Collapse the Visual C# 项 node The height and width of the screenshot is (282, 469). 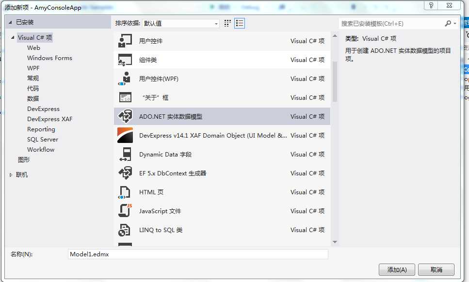point(13,37)
